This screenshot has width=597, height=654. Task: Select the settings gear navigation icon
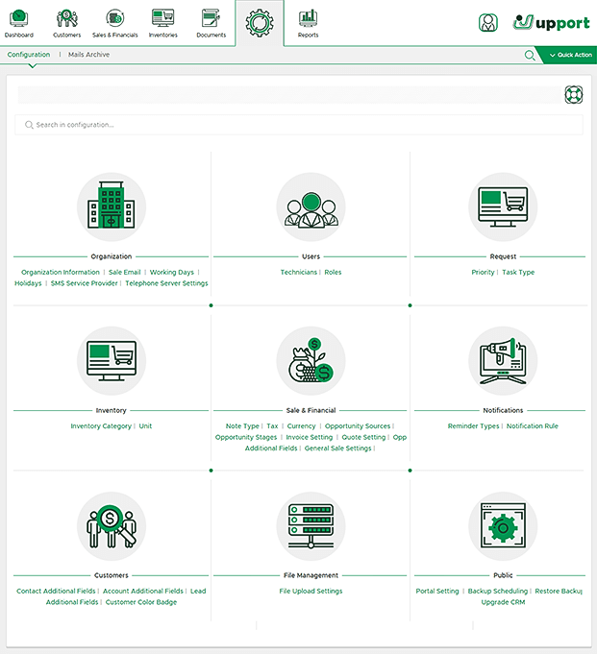[260, 23]
